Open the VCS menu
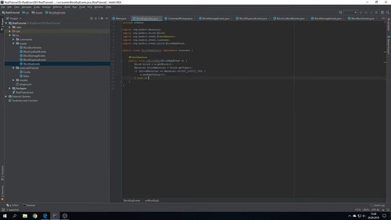391x220 pixels. [90, 7]
